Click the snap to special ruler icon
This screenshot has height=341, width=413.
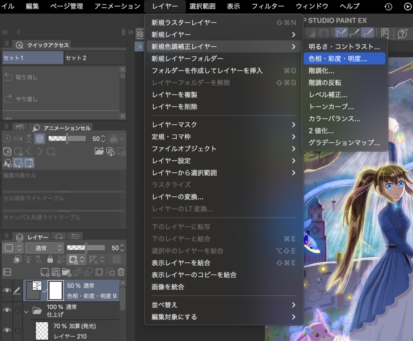pos(354,33)
